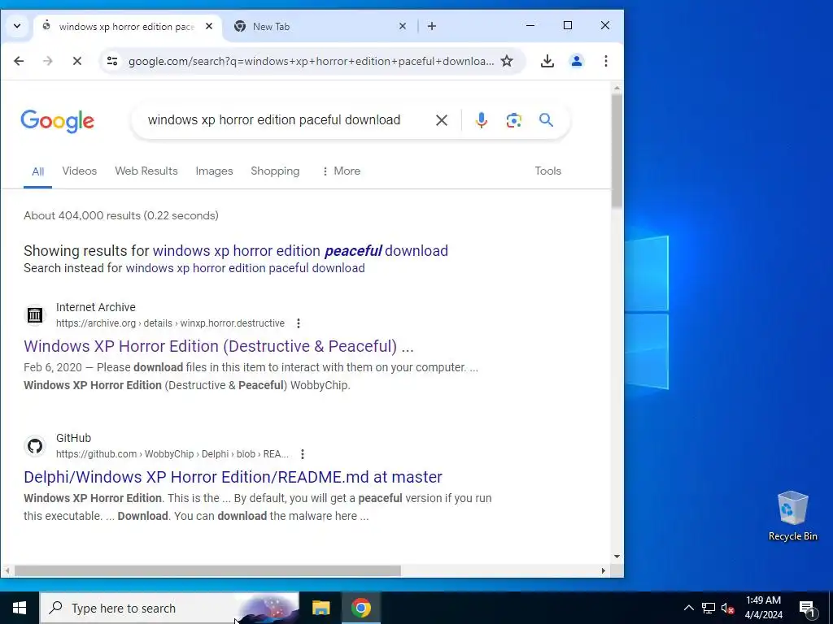Open GitHub result options three dots
This screenshot has width=833, height=624.
pyautogui.click(x=303, y=454)
